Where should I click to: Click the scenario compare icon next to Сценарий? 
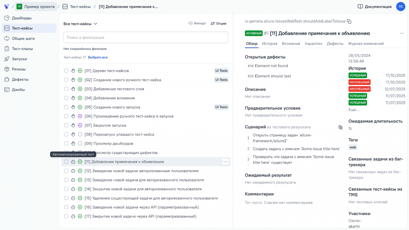click(340, 127)
